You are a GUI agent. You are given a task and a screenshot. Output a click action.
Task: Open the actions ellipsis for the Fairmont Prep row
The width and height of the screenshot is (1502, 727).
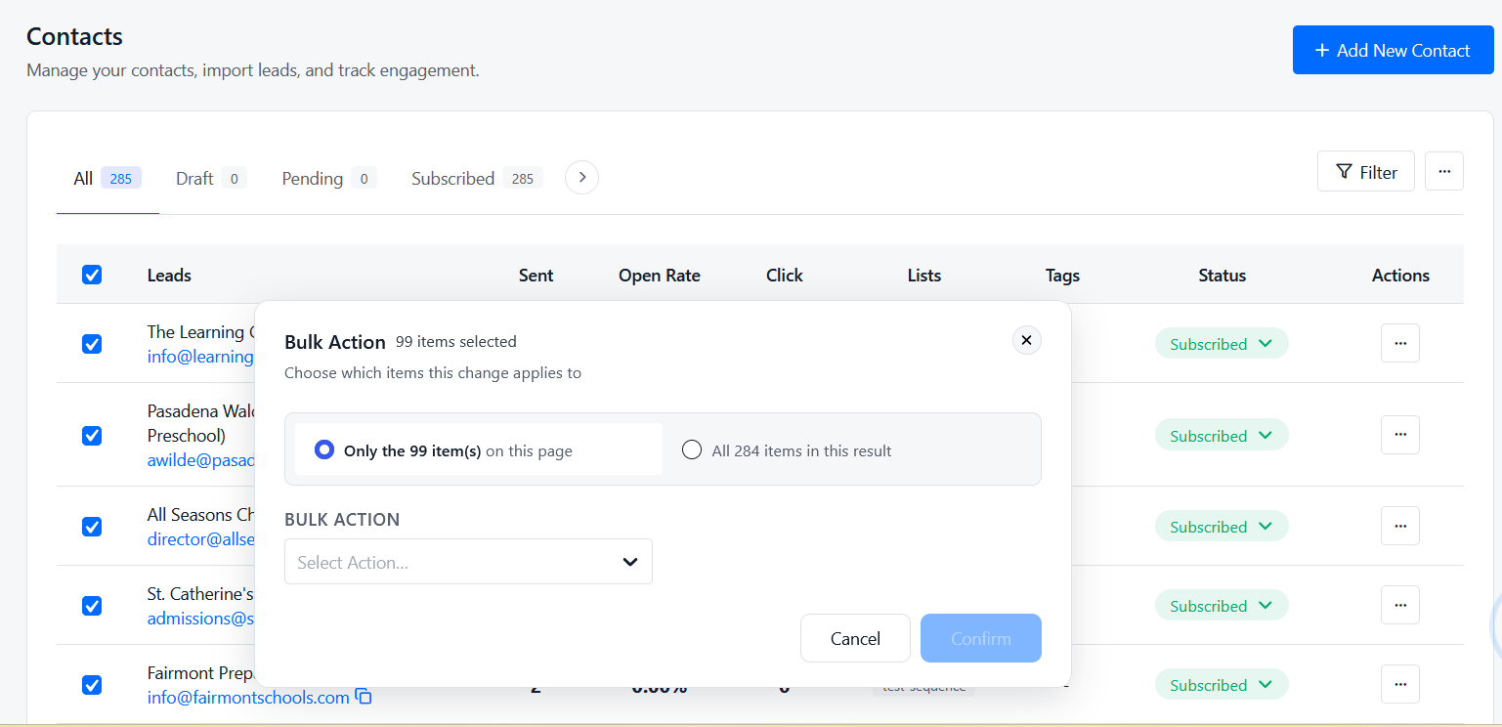(x=1400, y=684)
